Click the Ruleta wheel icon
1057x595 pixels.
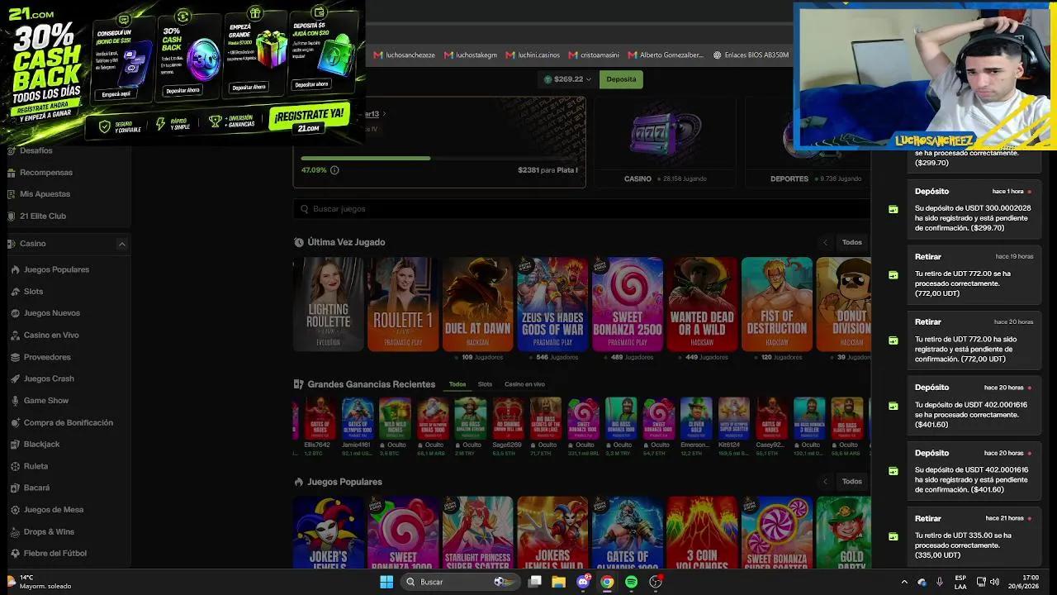click(16, 466)
